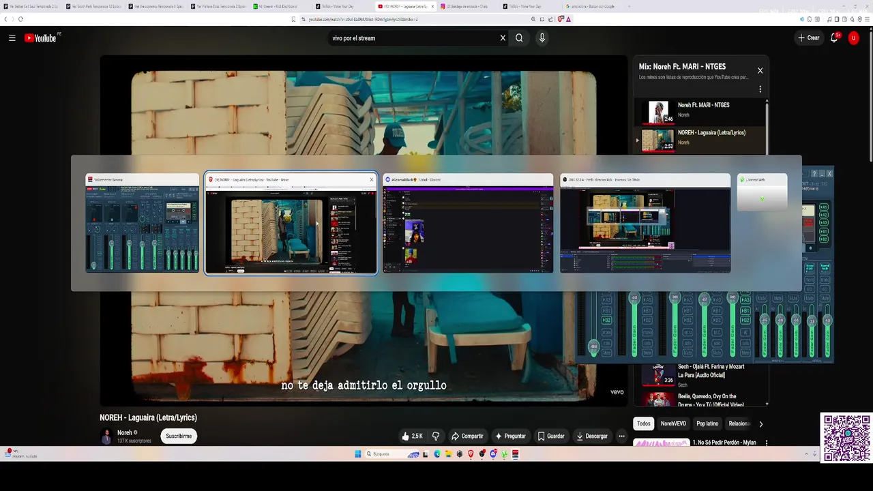The image size is (873, 491).
Task: Click the magnifier search button
Action: [x=519, y=38]
